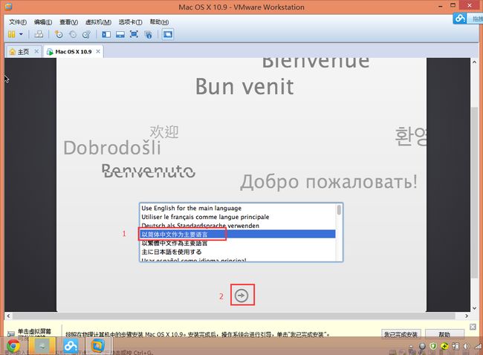This screenshot has height=355, width=483.
Task: Open the 文件(F) menu
Action: pyautogui.click(x=18, y=22)
